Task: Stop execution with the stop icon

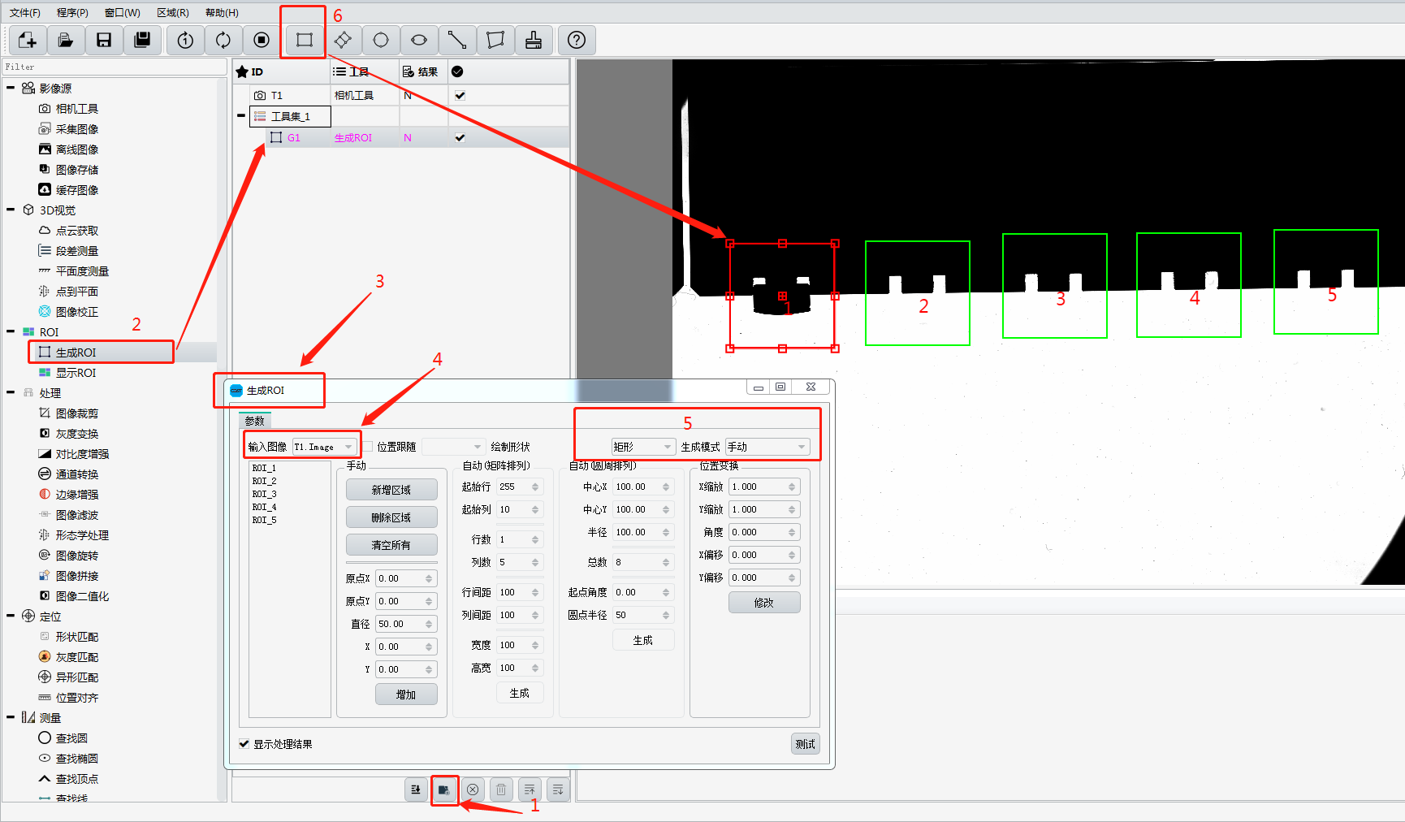Action: (x=262, y=40)
